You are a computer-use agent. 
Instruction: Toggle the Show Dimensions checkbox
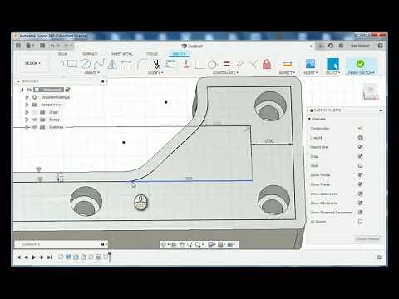pyautogui.click(x=360, y=194)
